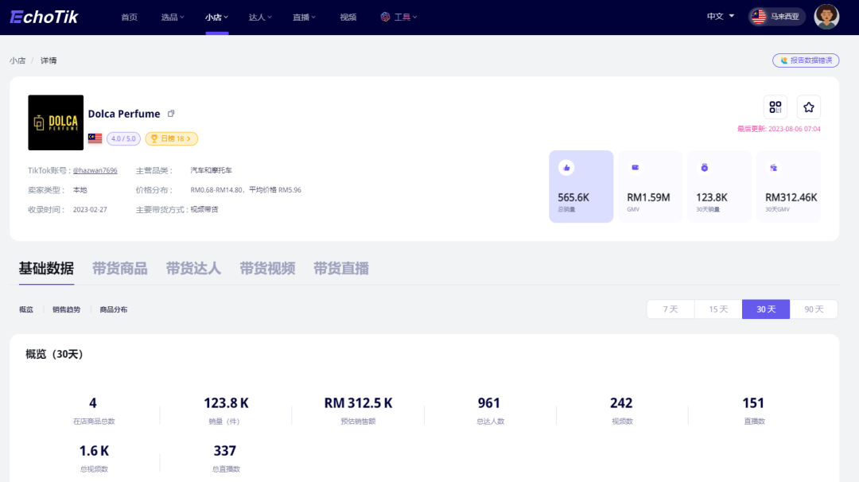859x482 pixels.
Task: Click RM 312.5 K 预估销售额 stat
Action: (358, 410)
